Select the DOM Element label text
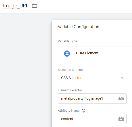The image size is (132, 127). [x=87, y=53]
